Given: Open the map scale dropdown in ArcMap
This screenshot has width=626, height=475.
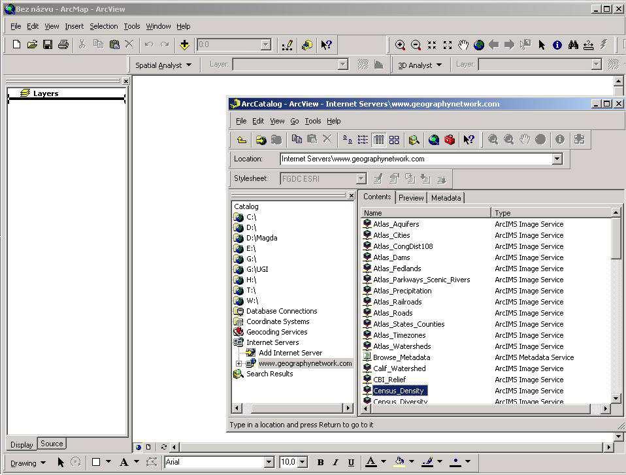Looking at the screenshot, I should tap(266, 44).
